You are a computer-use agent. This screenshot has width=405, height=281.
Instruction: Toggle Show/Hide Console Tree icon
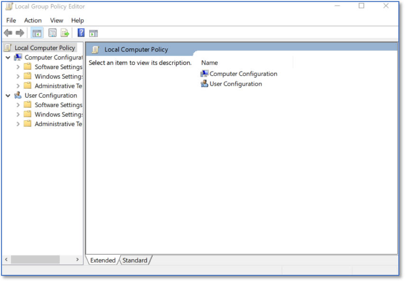[x=37, y=33]
